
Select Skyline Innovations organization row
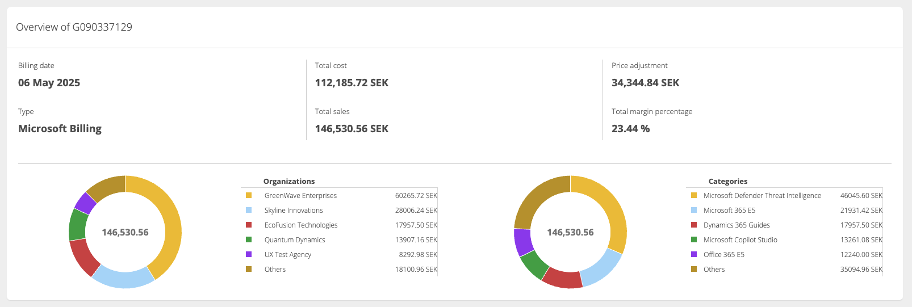(x=294, y=211)
